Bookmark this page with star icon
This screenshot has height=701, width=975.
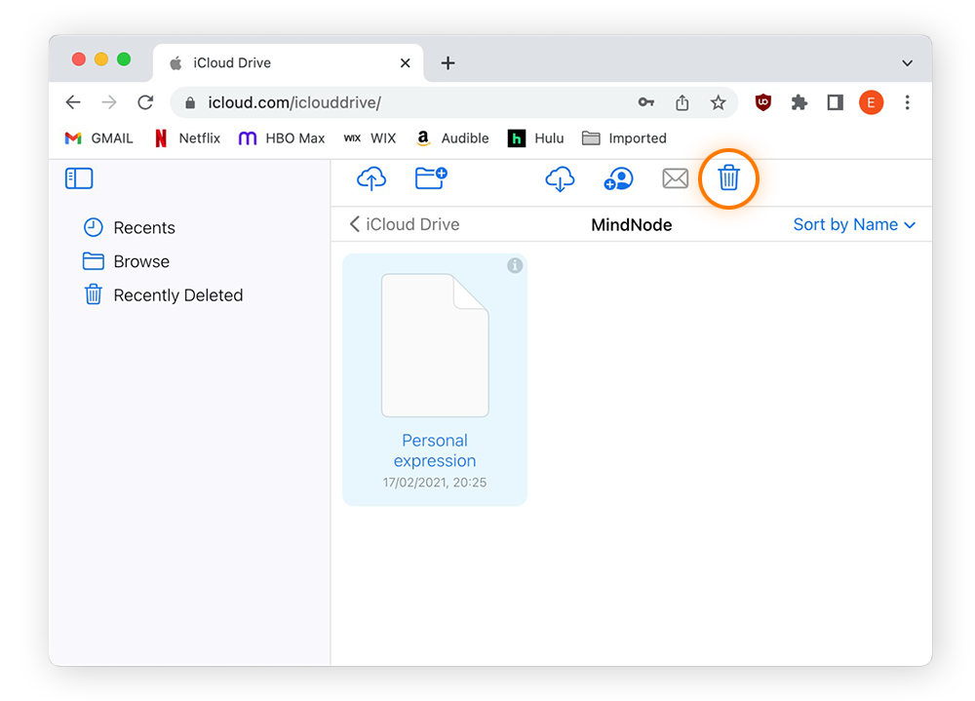719,102
